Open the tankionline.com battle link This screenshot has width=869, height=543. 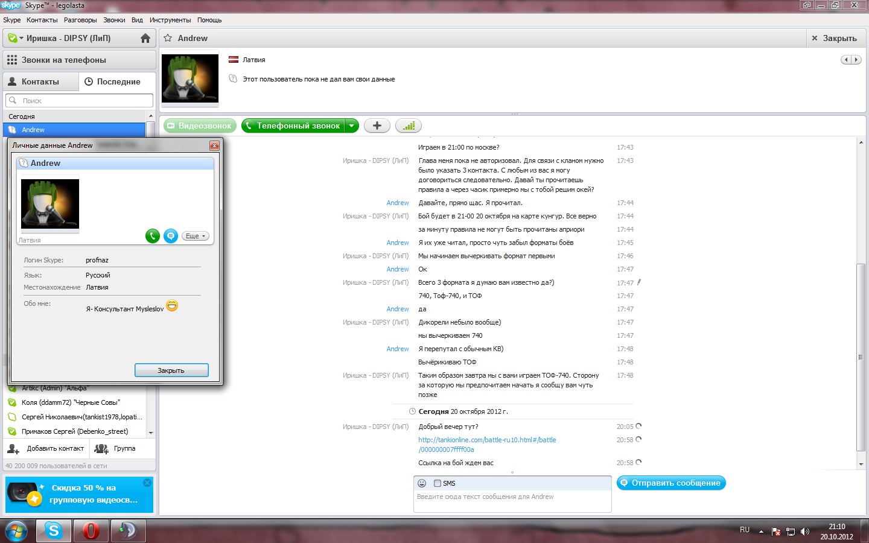coord(487,445)
